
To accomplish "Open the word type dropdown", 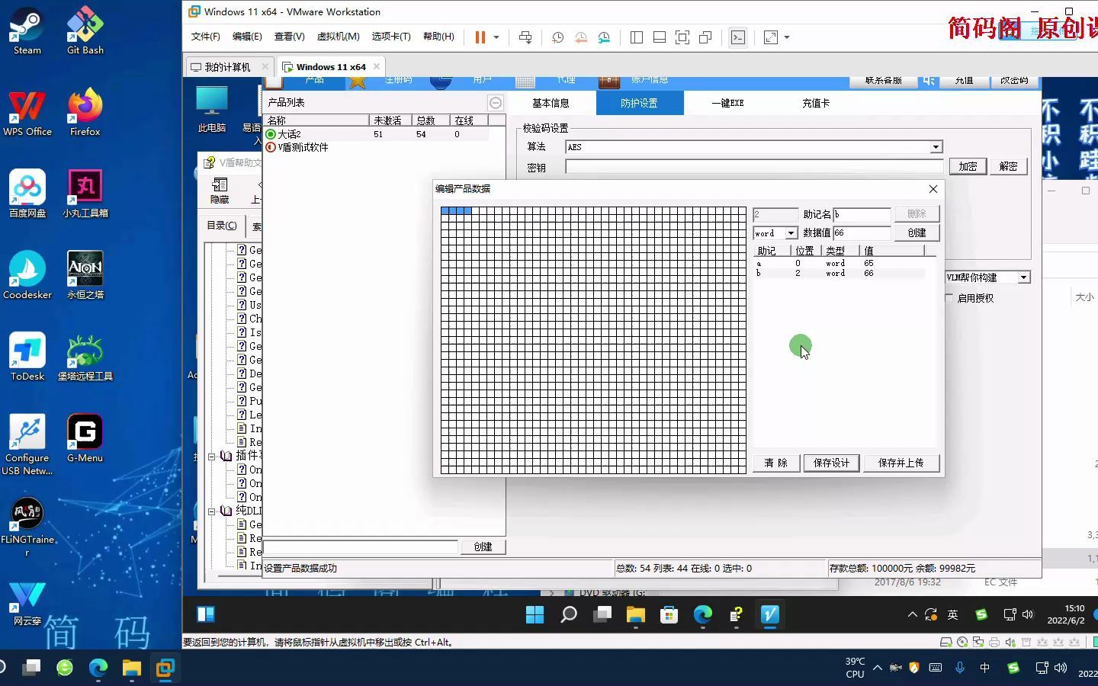I will [791, 233].
